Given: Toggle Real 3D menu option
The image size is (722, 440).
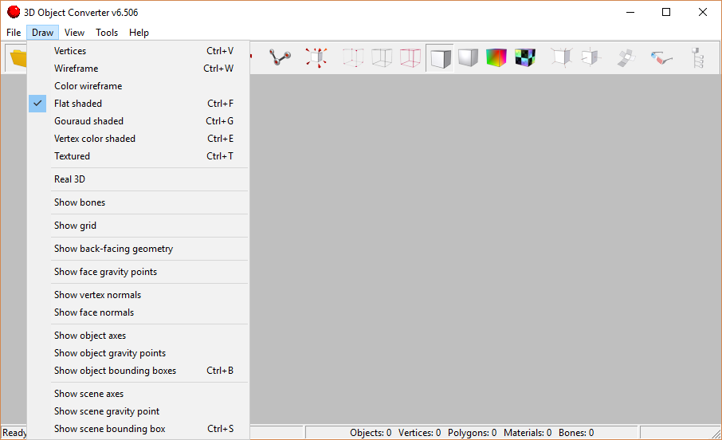Looking at the screenshot, I should (x=138, y=179).
